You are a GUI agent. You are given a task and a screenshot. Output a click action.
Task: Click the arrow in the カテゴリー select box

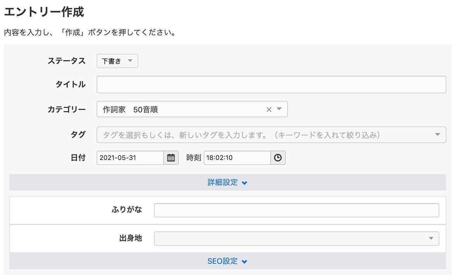tap(279, 109)
